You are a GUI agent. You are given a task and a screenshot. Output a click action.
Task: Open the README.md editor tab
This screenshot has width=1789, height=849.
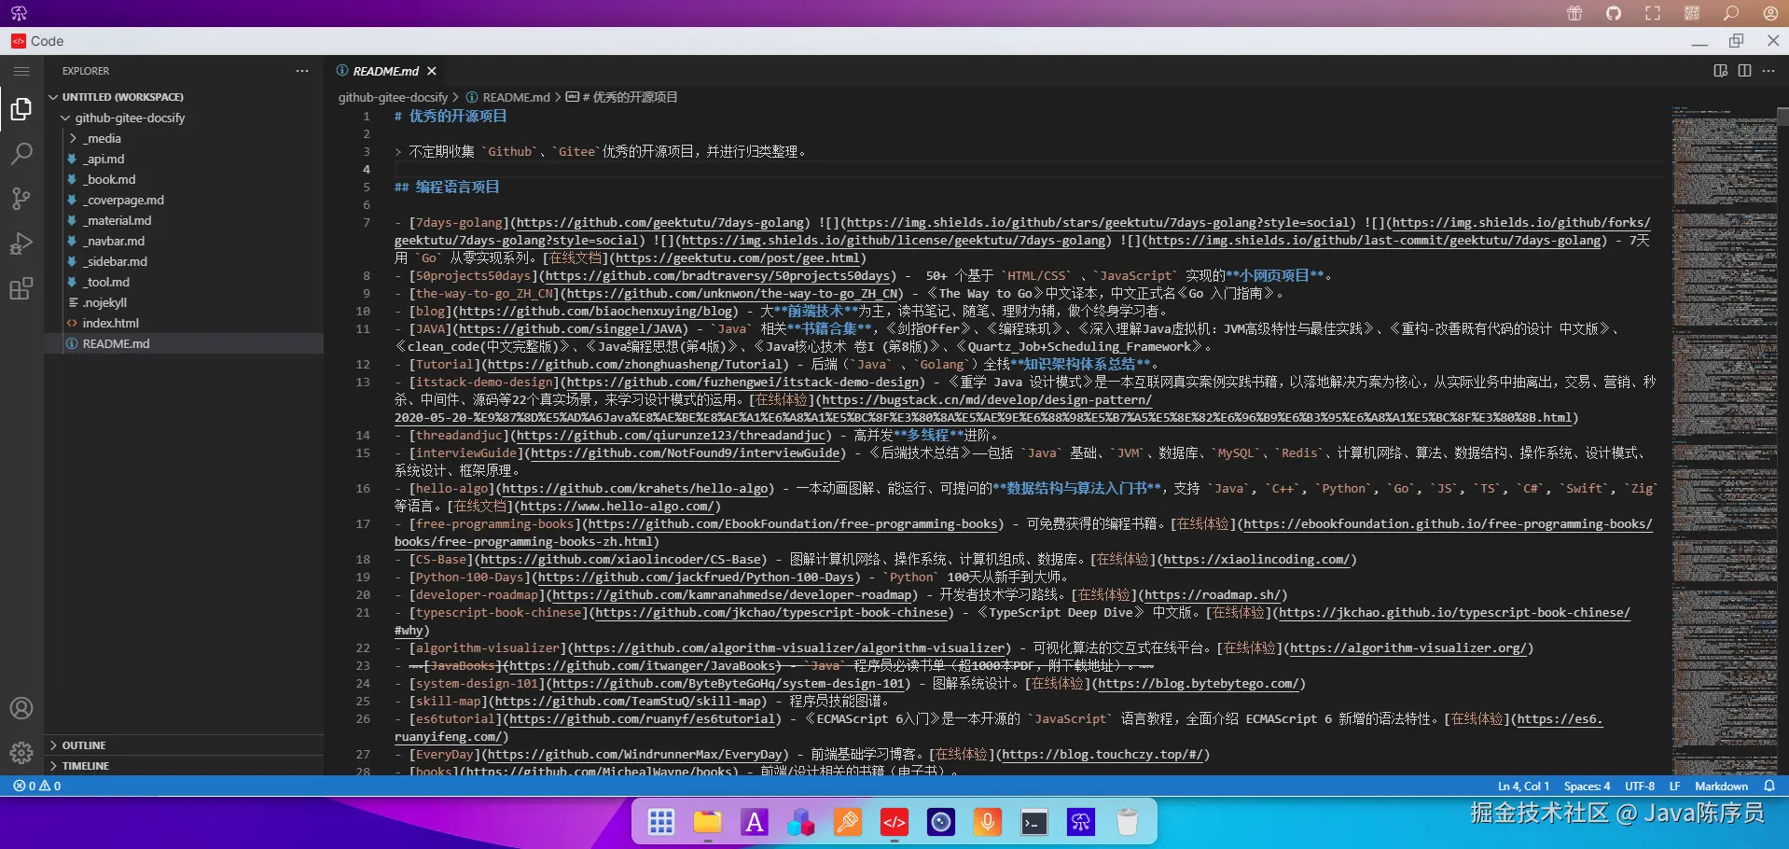pyautogui.click(x=386, y=71)
